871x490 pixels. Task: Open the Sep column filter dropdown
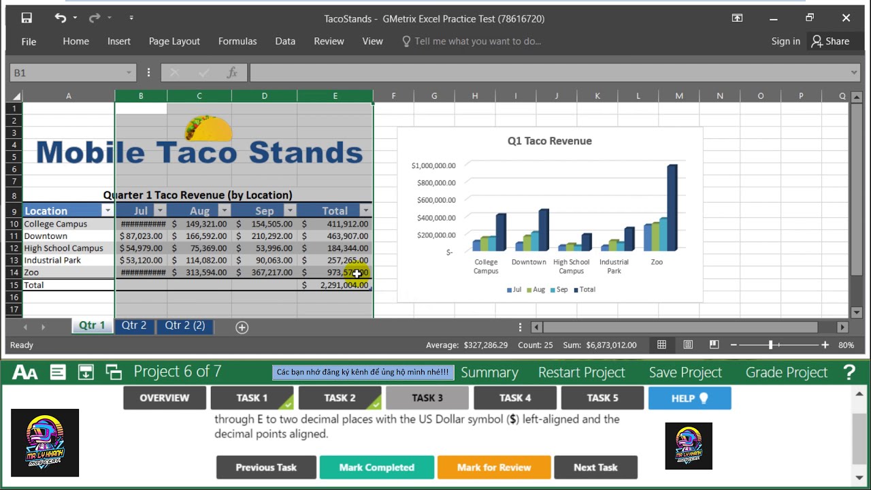(290, 211)
